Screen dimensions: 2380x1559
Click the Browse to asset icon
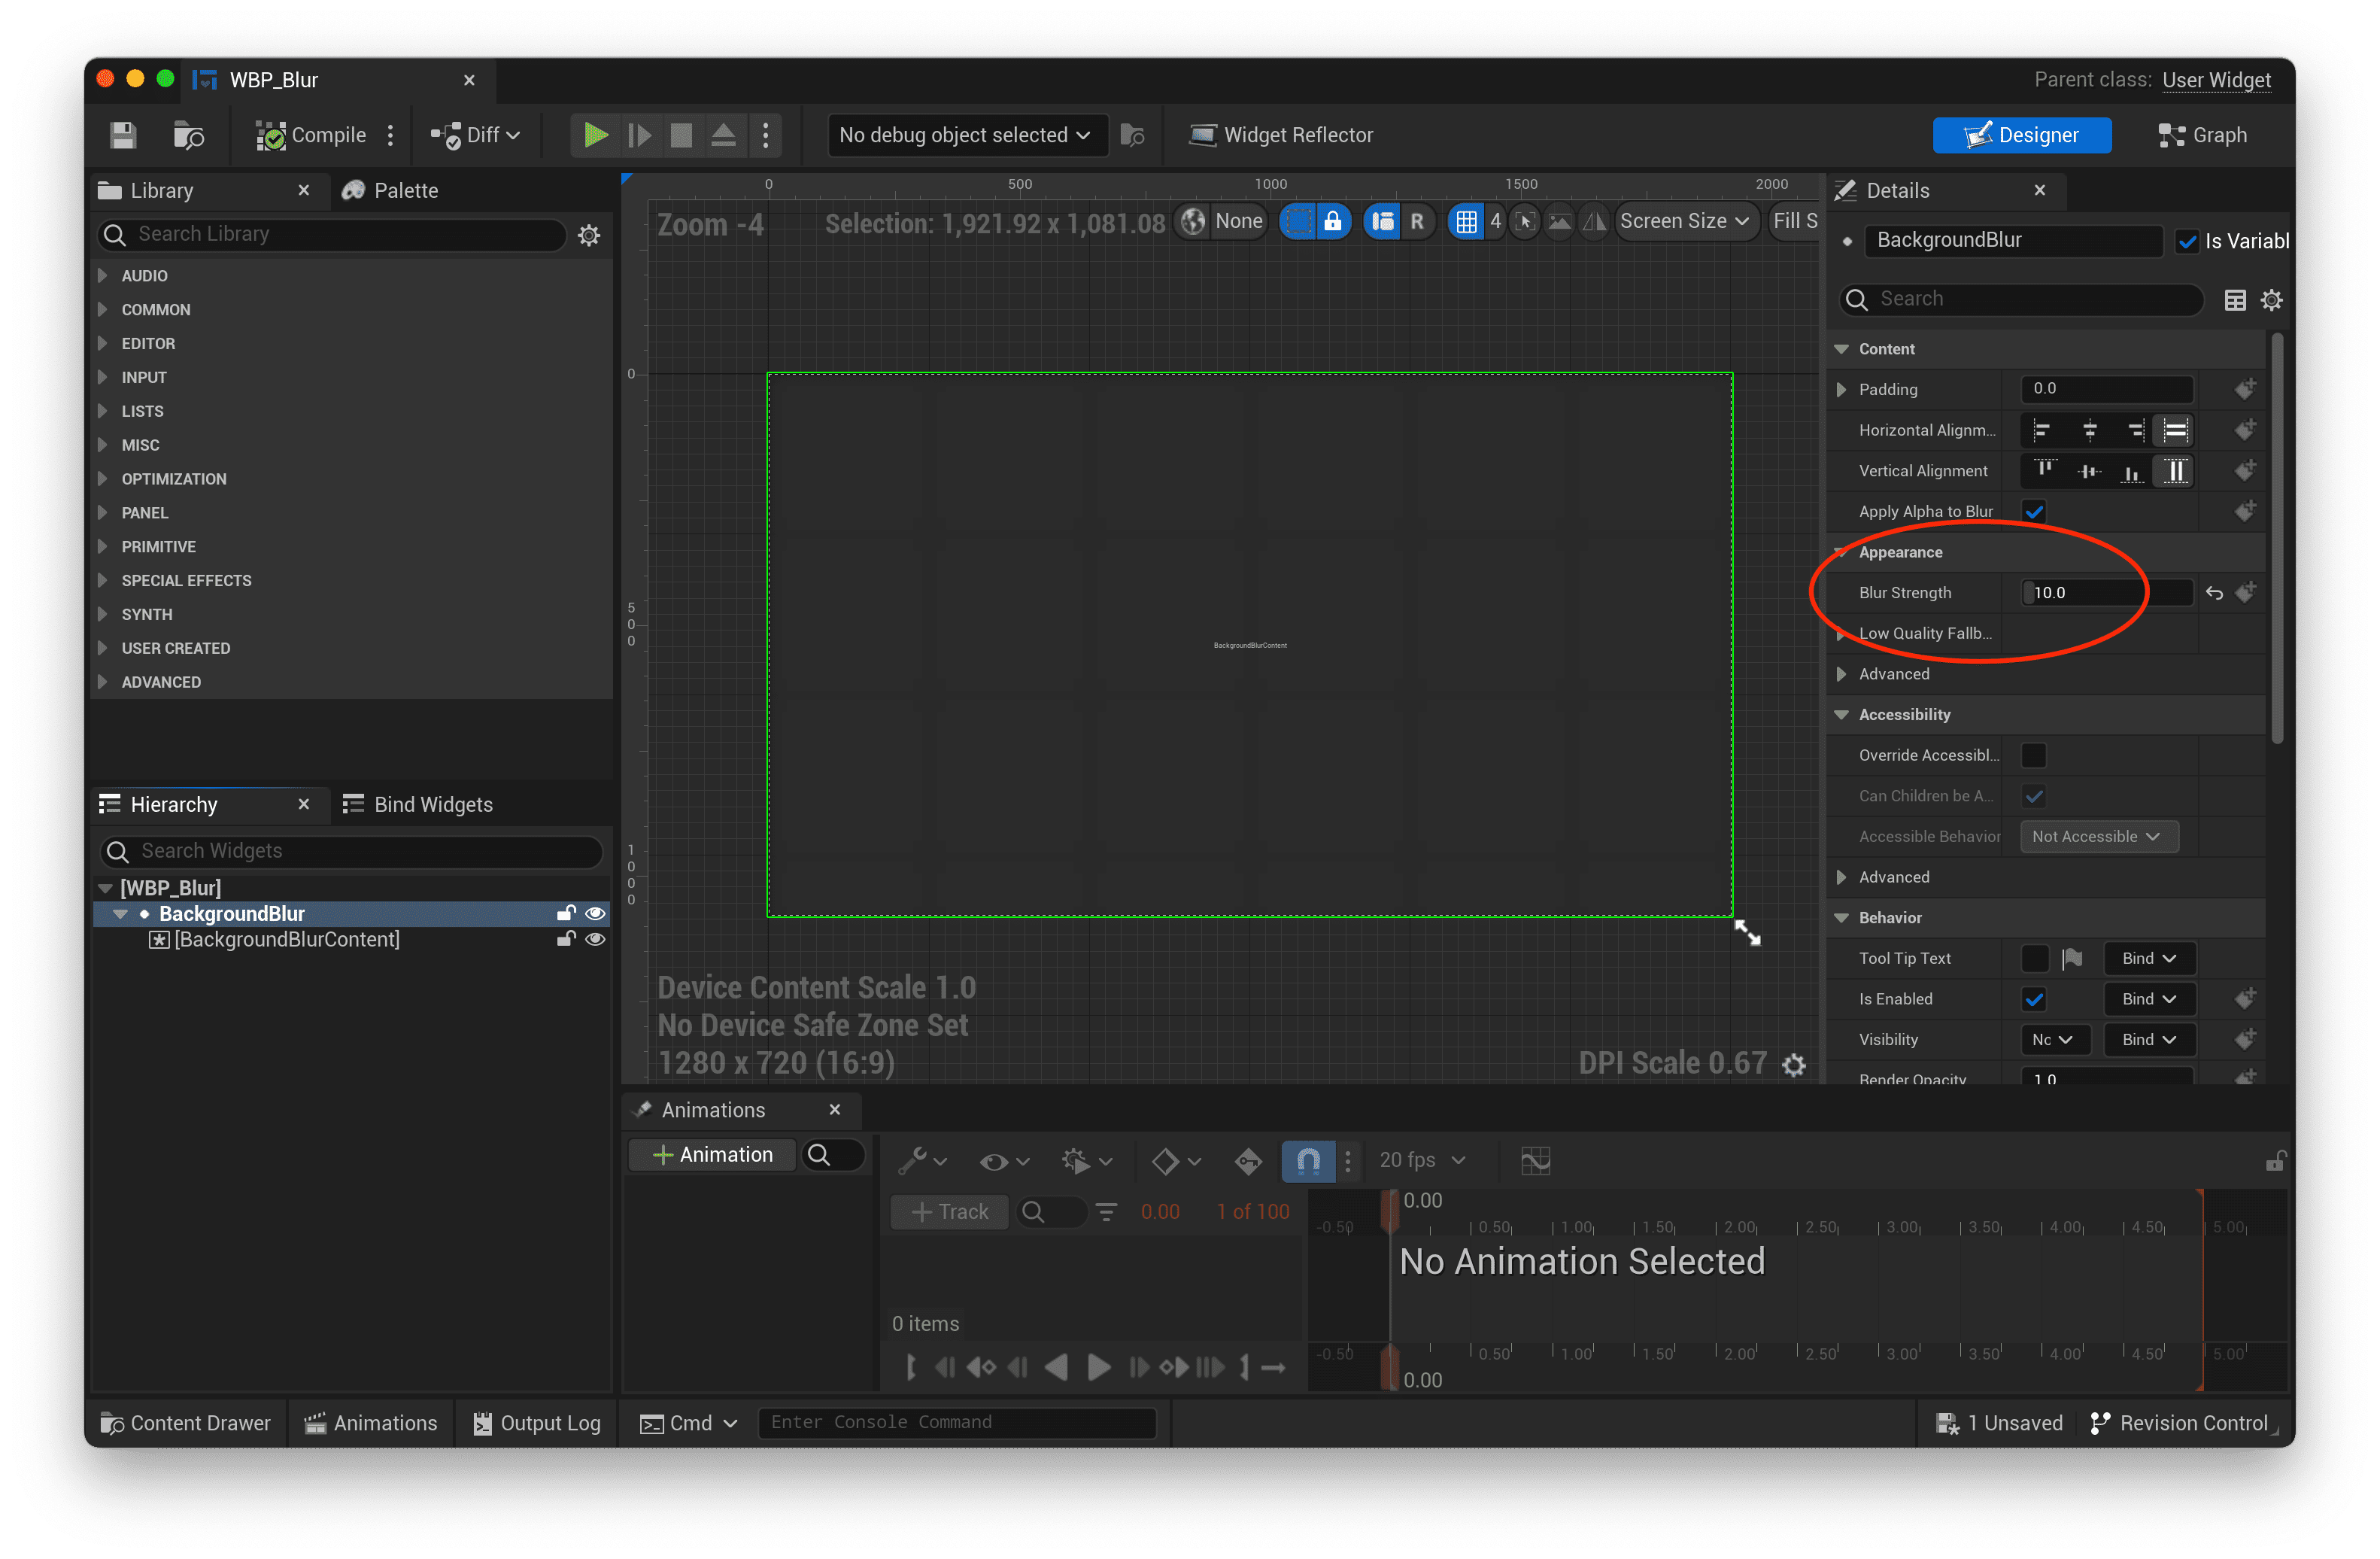coord(188,135)
